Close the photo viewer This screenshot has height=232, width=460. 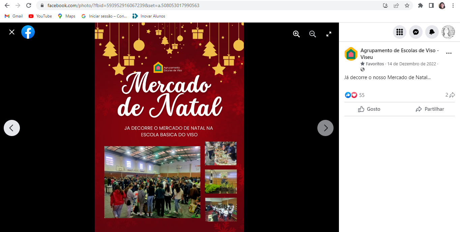point(12,32)
